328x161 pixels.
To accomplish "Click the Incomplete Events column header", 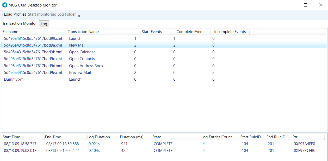I will [230, 32].
